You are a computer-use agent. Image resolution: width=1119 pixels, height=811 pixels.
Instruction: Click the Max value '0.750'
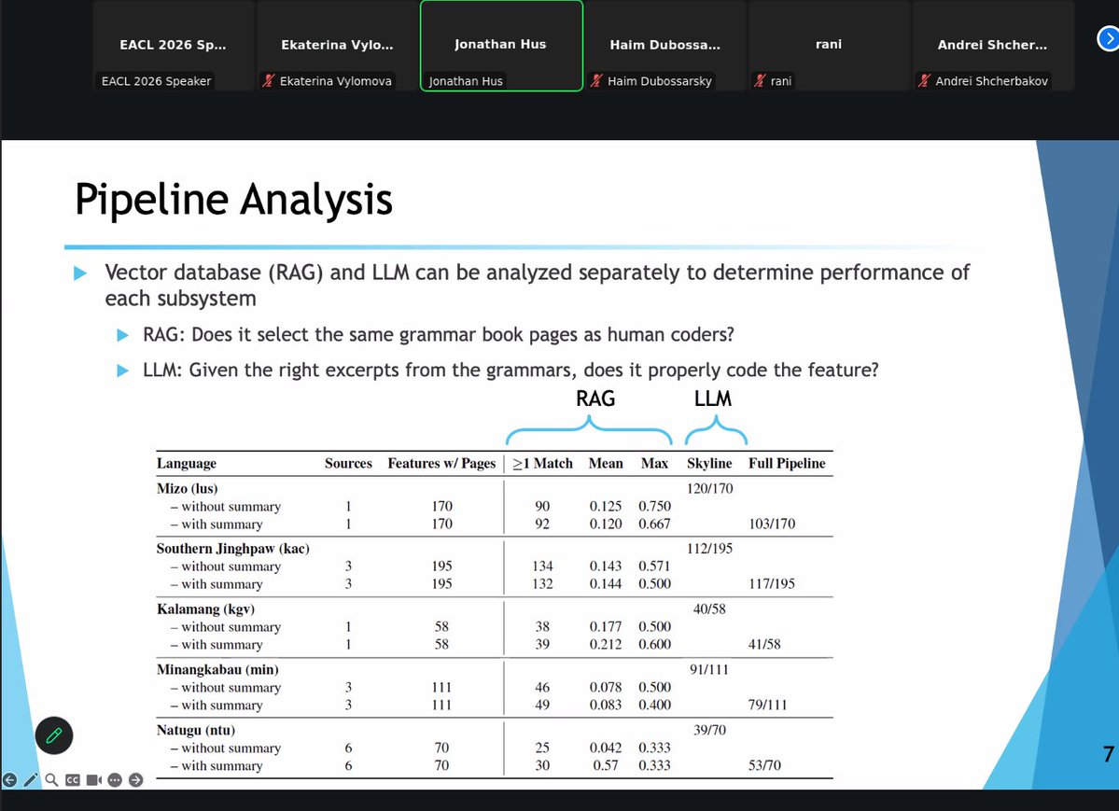tap(654, 506)
